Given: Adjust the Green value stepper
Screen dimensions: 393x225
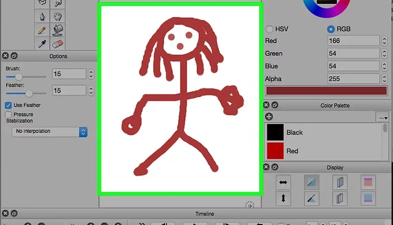Looking at the screenshot, I should (x=384, y=53).
